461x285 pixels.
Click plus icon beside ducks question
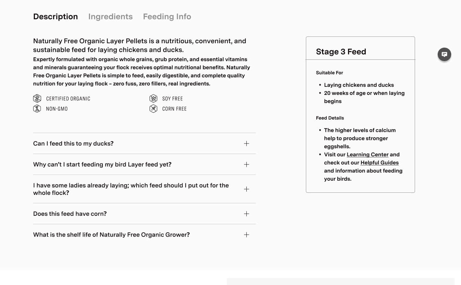click(247, 144)
